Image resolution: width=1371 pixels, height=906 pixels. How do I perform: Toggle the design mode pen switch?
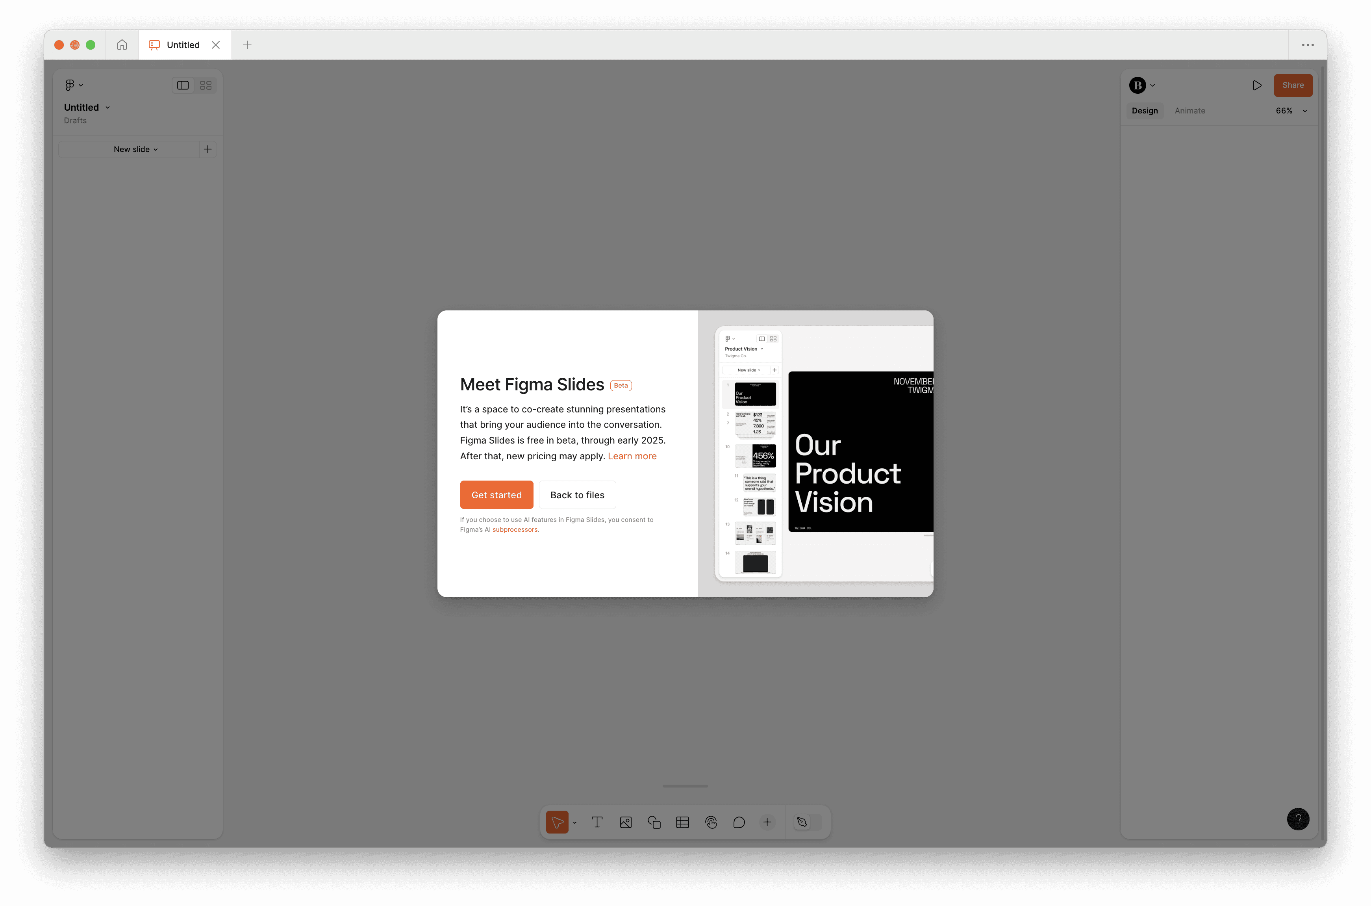coord(807,822)
